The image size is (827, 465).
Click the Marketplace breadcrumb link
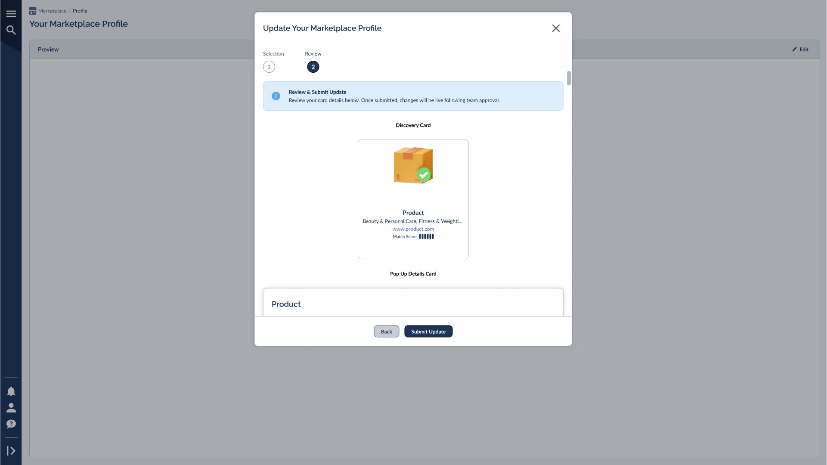pos(53,11)
